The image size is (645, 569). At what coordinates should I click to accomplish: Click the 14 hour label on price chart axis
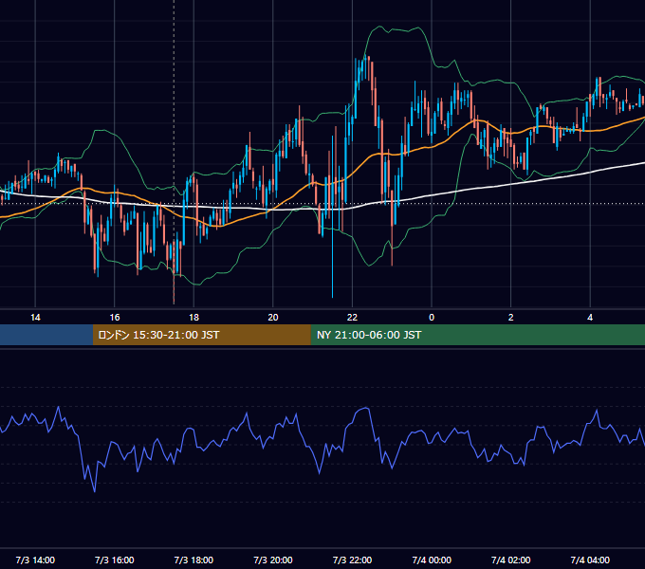pyautogui.click(x=35, y=318)
